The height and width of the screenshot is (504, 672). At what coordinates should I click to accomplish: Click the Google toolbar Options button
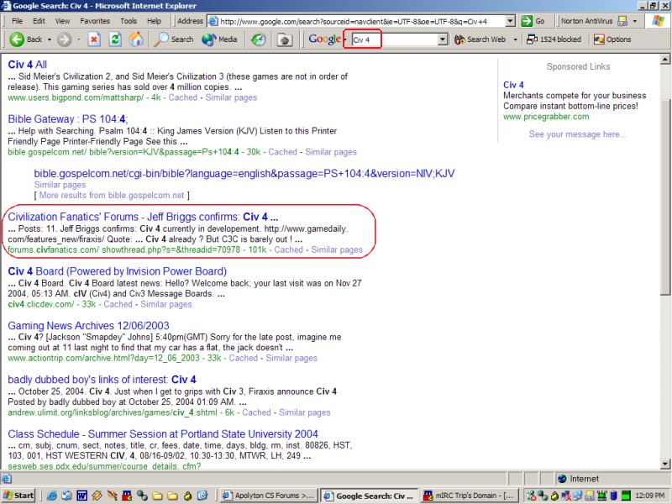[612, 39]
